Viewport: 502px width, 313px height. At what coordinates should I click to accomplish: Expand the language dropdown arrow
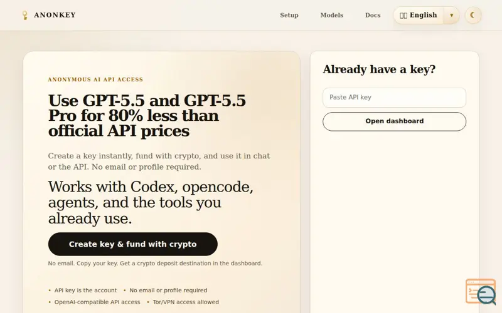pos(451,15)
